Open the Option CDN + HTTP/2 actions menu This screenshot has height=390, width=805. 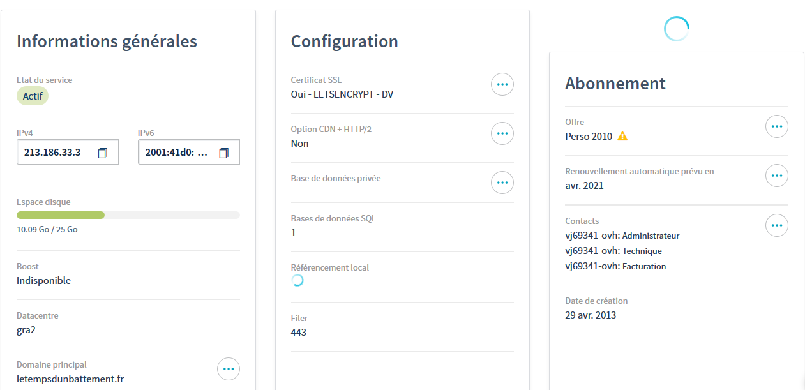(502, 133)
